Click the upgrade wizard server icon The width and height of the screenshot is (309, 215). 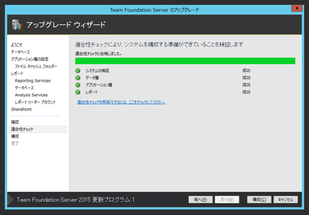[16, 25]
